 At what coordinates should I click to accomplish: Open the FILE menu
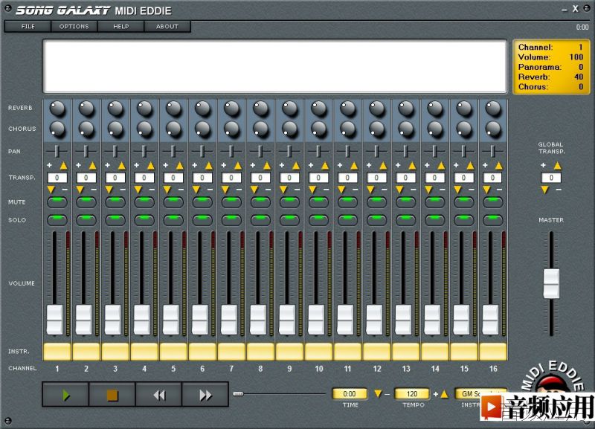28,27
